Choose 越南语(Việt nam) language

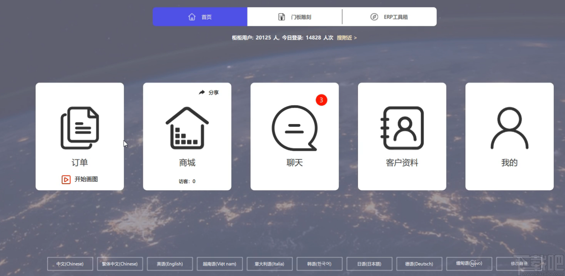click(x=219, y=264)
